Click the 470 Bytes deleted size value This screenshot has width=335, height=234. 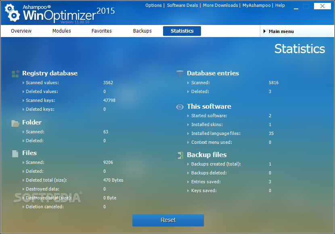(x=113, y=180)
